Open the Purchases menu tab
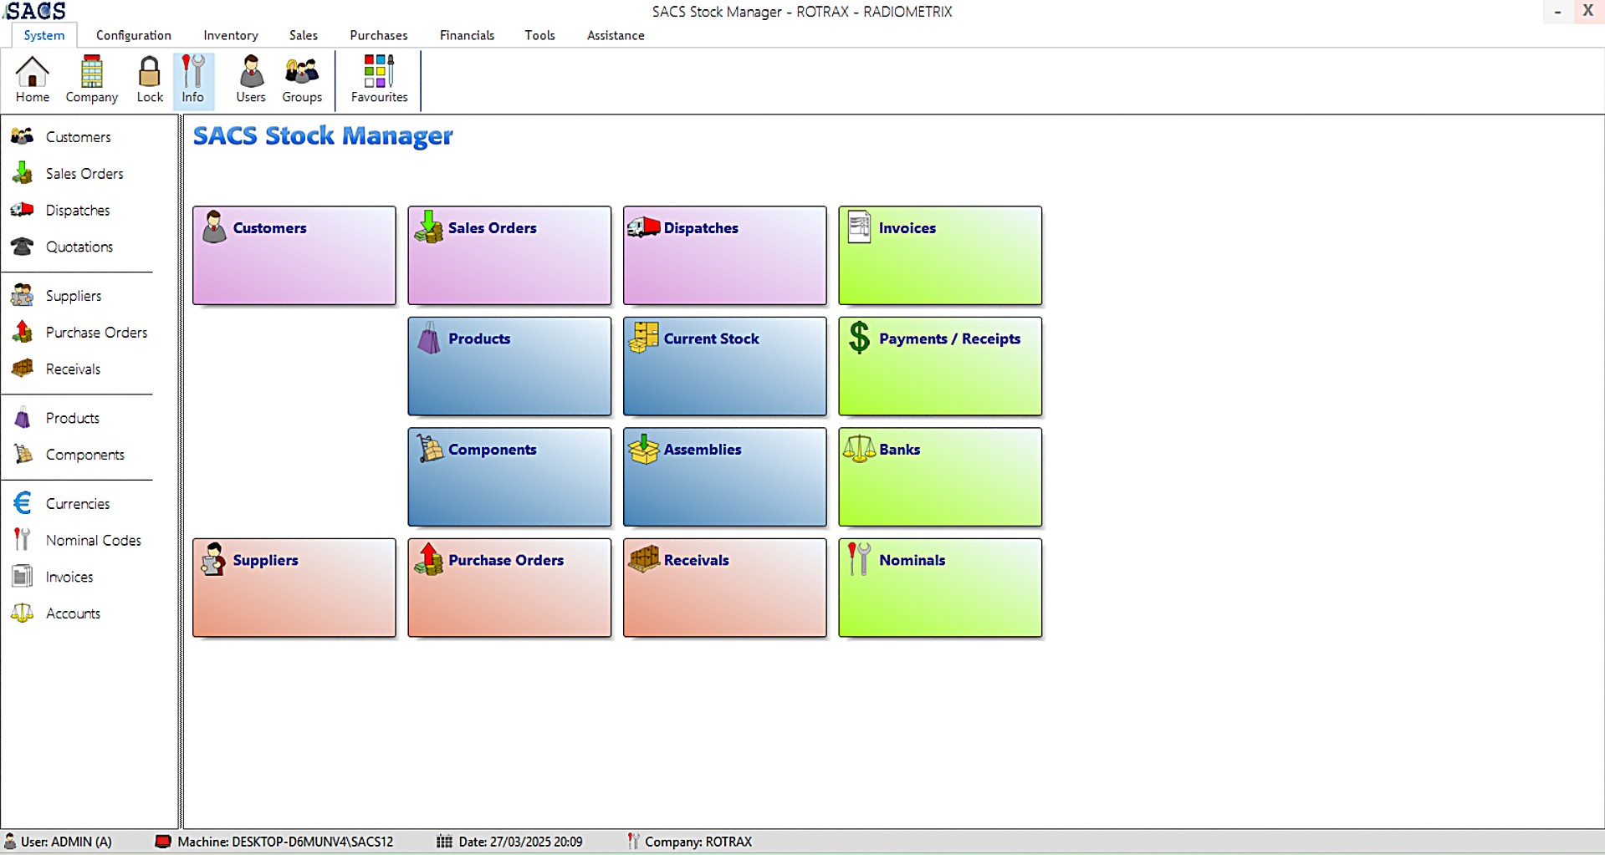The image size is (1605, 855). pyautogui.click(x=379, y=35)
